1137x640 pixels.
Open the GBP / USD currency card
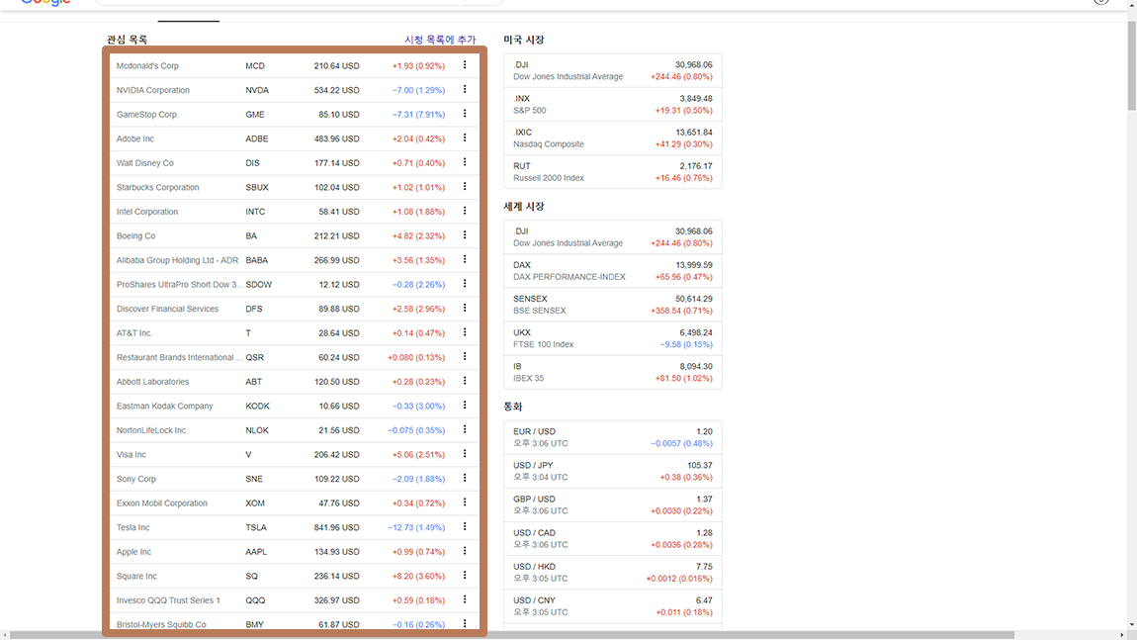613,505
